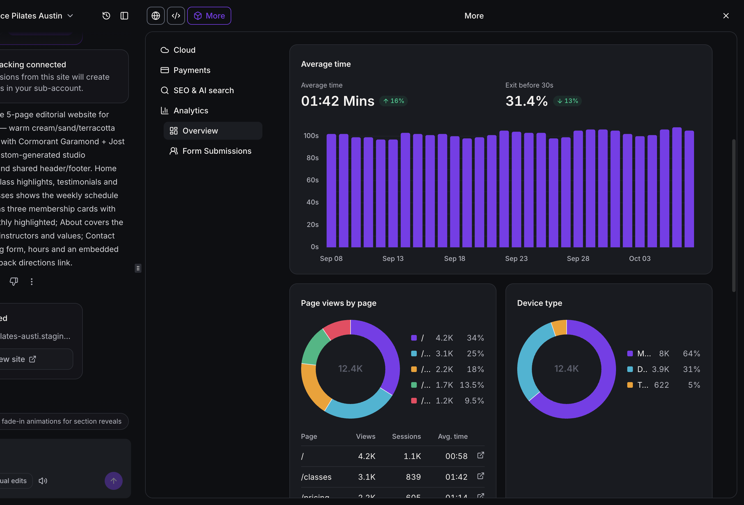Click the page views donut chart center
Image resolution: width=744 pixels, height=505 pixels.
pos(351,369)
